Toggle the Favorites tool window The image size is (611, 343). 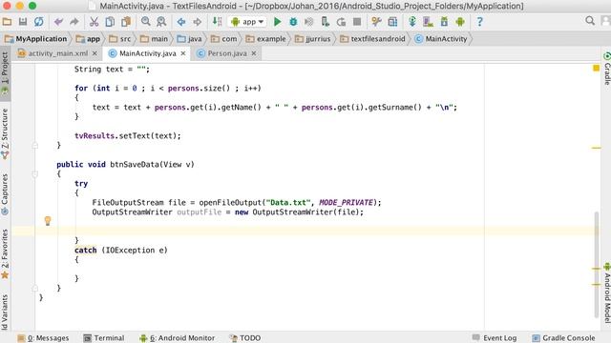pos(5,254)
